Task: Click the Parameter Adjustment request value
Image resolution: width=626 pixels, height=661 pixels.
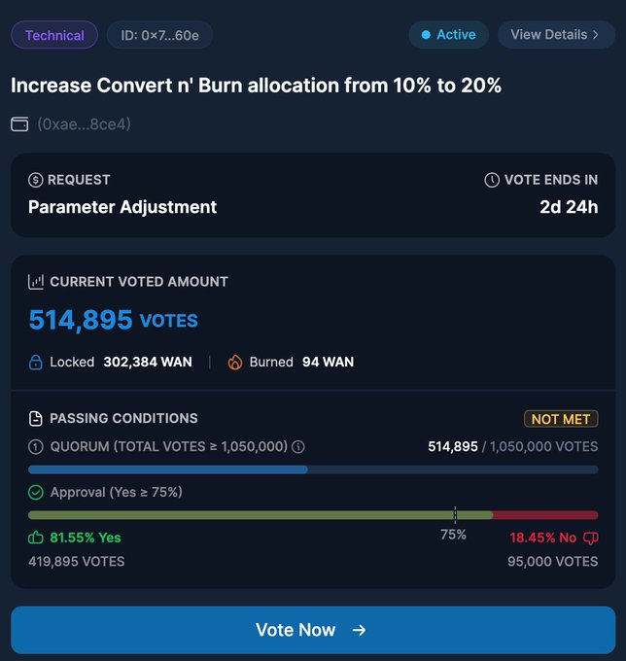Action: coord(122,207)
